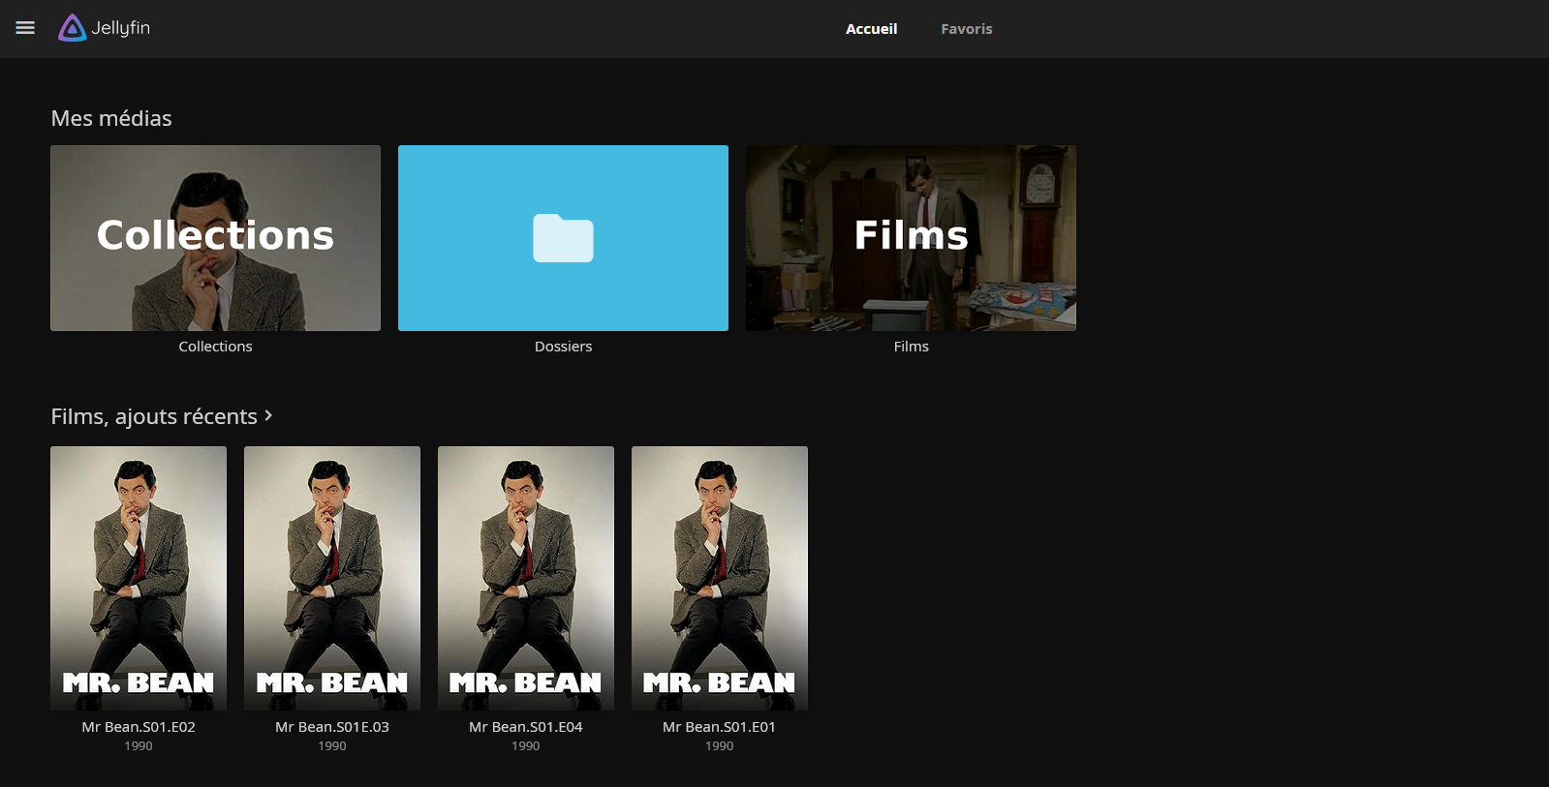Click the Collections text label below card
Screen dimensions: 1549x787
pyautogui.click(x=215, y=347)
